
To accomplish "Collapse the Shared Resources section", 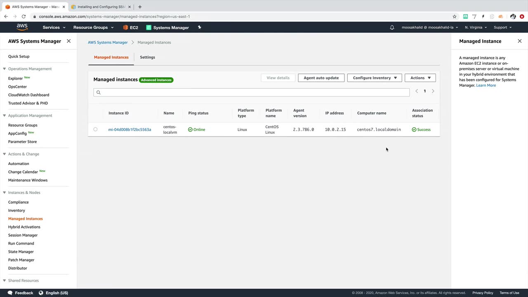I will click(5, 280).
